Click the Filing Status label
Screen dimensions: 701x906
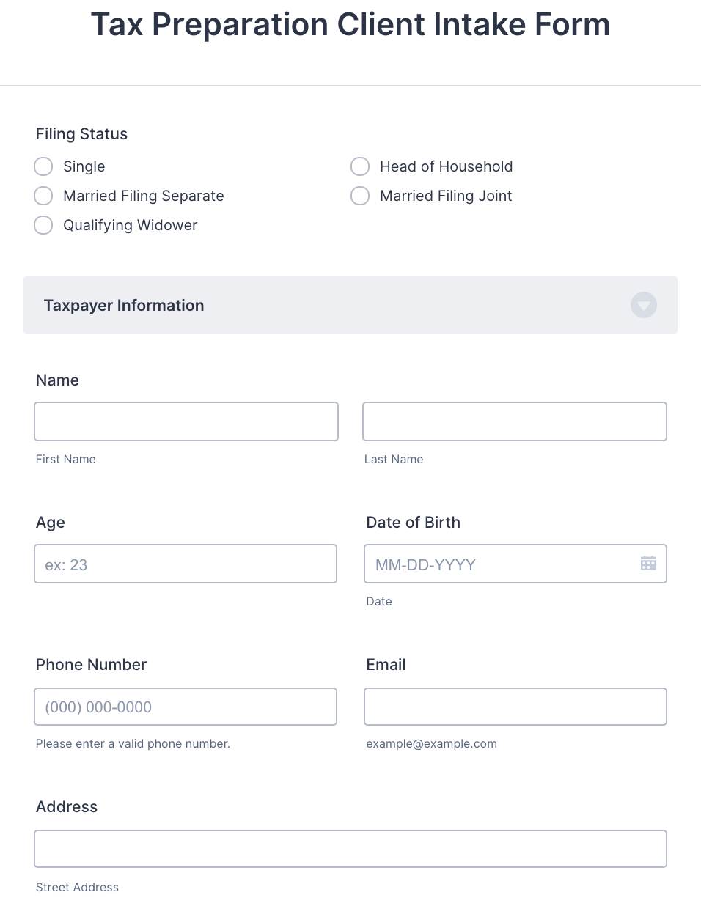pos(81,134)
